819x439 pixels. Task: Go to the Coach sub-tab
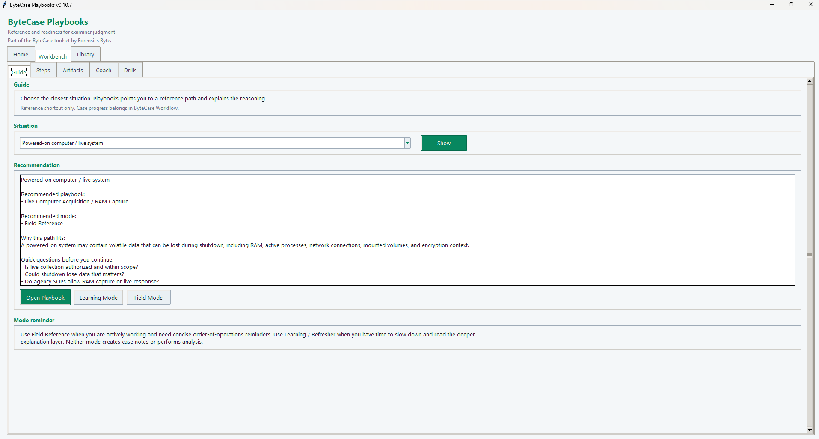tap(104, 70)
